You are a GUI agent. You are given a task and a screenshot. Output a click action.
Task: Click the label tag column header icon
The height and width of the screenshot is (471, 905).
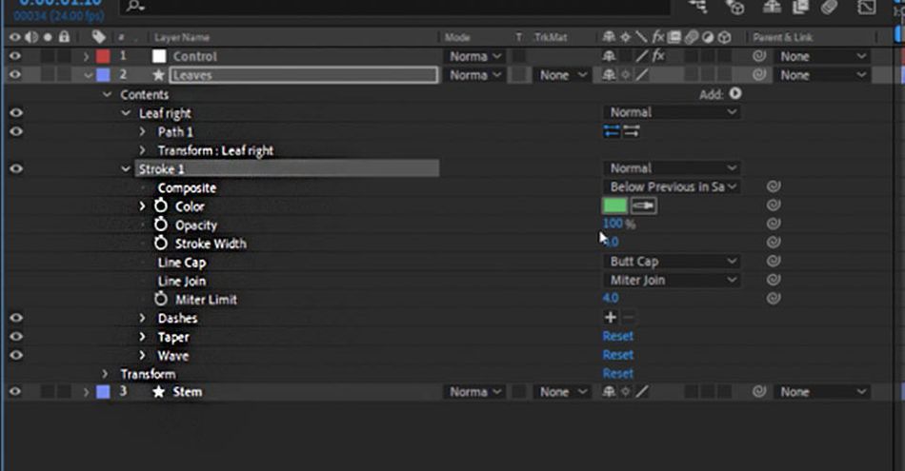point(99,37)
